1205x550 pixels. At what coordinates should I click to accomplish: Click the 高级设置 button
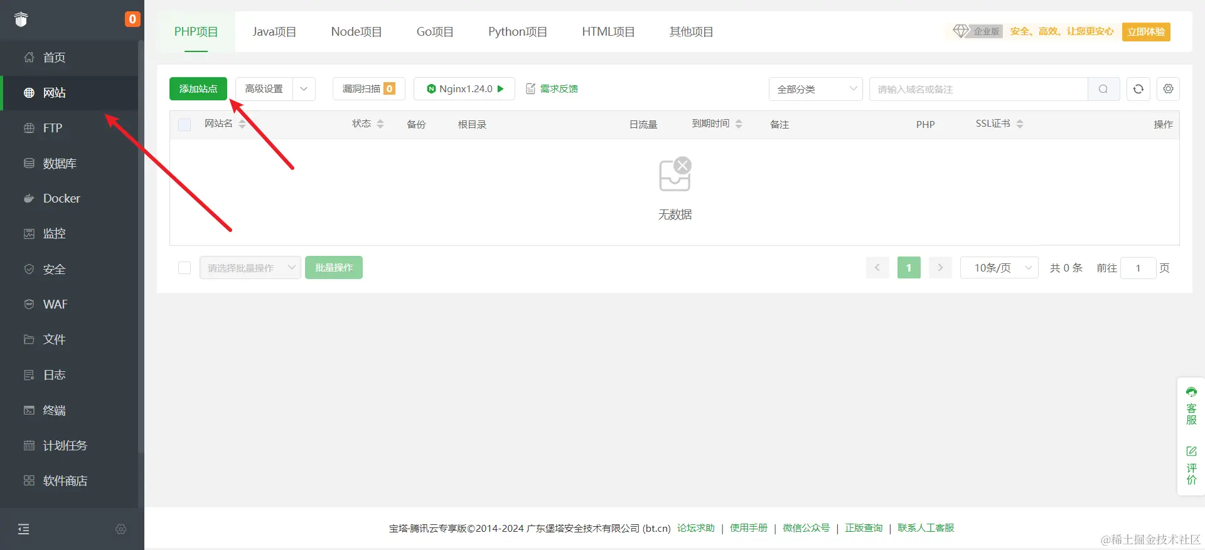click(264, 89)
